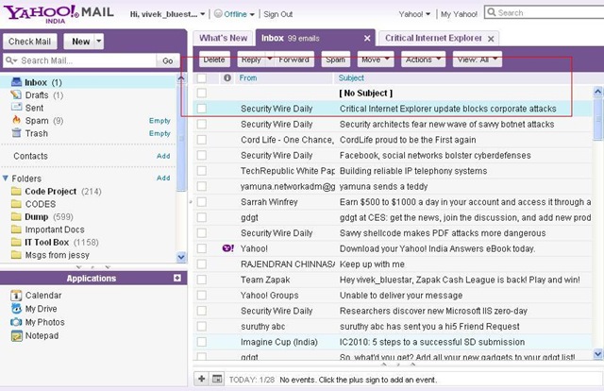The height and width of the screenshot is (391, 604).
Task: Click the Sign Out link
Action: click(278, 14)
